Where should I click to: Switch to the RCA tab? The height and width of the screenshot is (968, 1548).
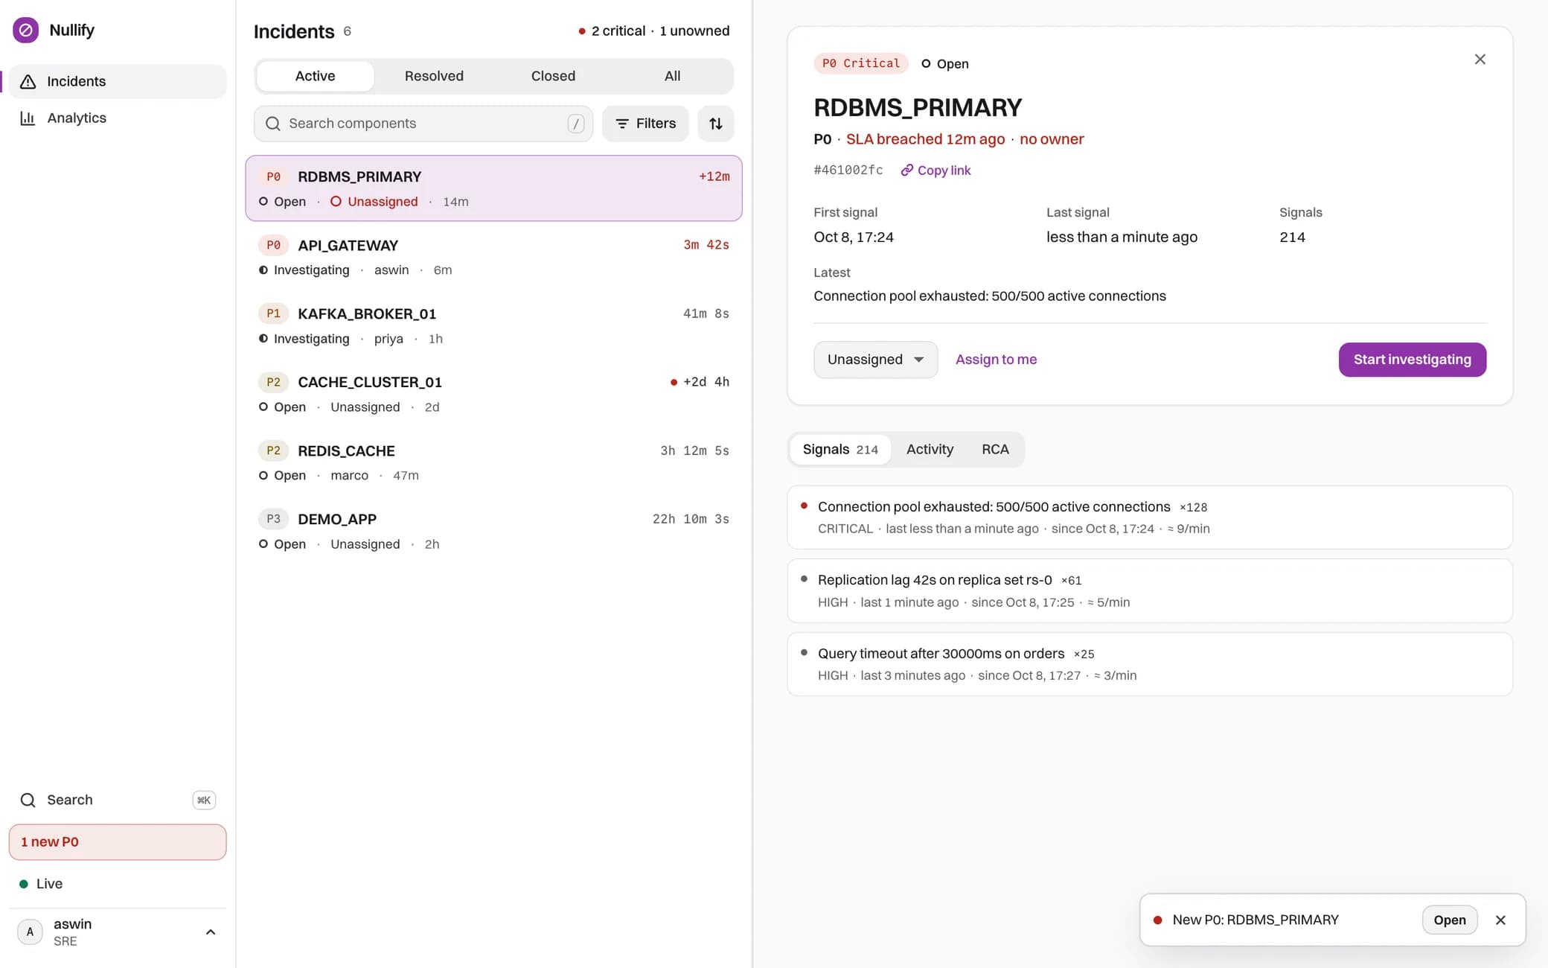tap(995, 450)
